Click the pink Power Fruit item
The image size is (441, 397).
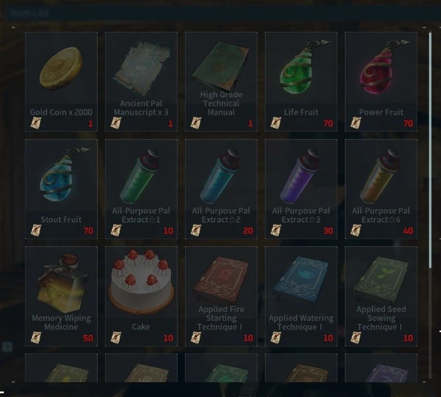[x=381, y=81]
